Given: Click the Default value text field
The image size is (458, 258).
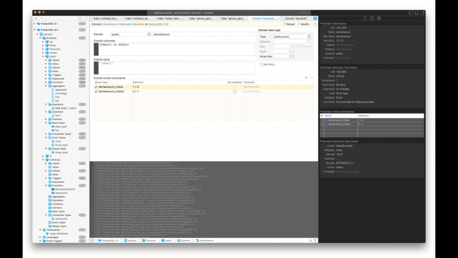Looking at the screenshot, I should tap(174, 67).
